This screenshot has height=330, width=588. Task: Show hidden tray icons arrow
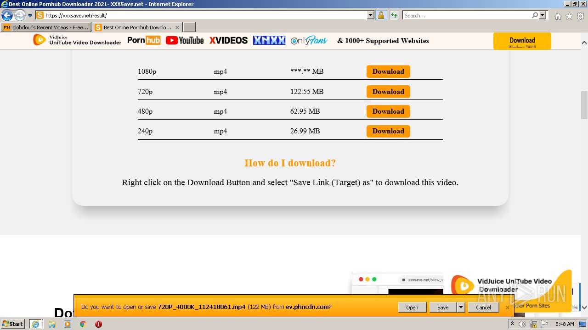[x=512, y=324]
